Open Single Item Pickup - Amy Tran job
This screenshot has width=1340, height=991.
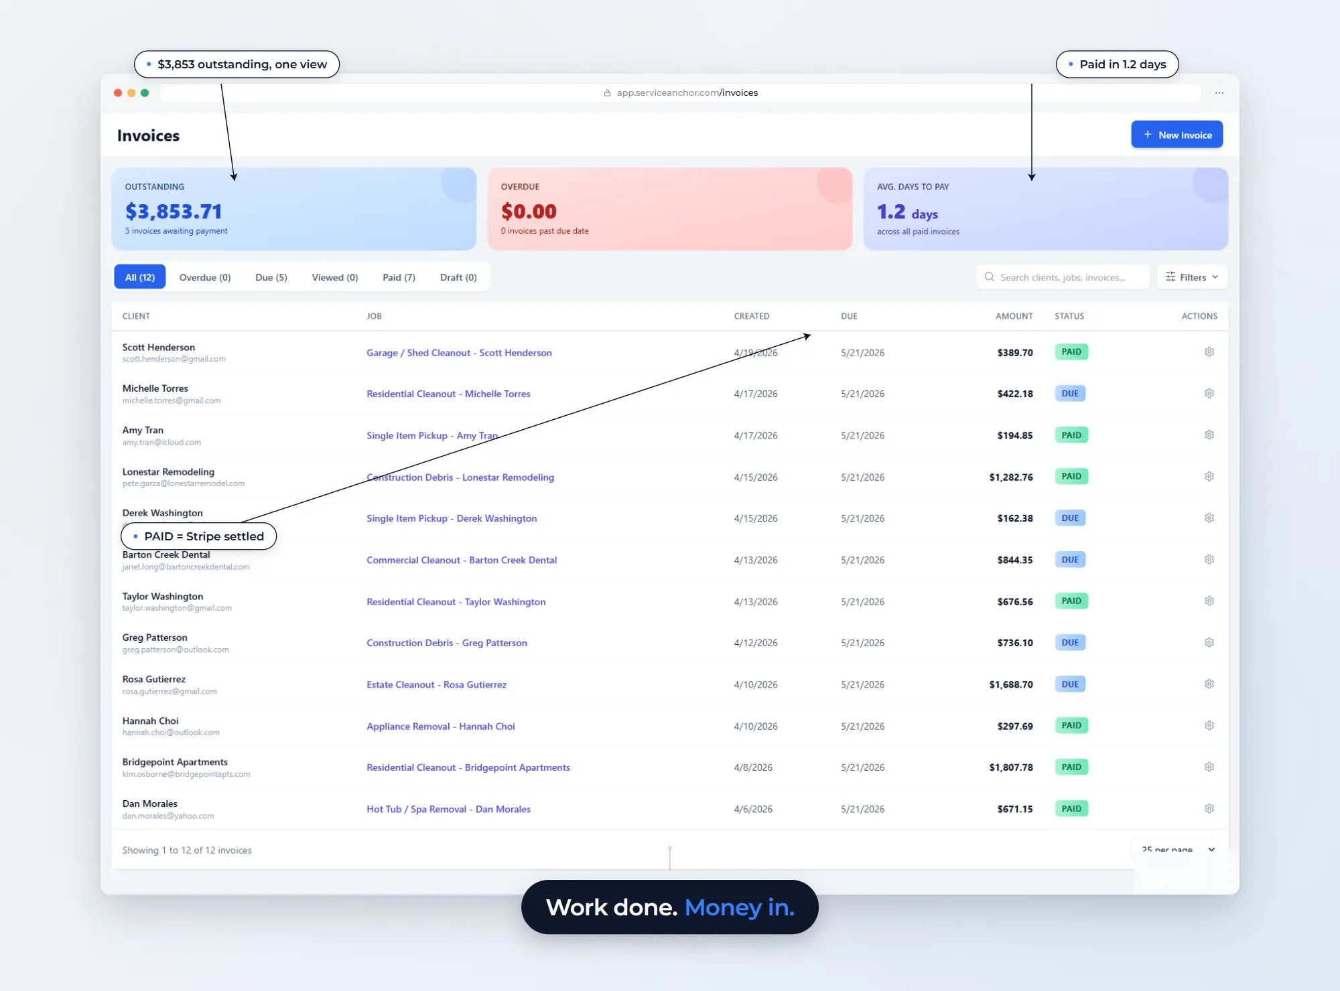pyautogui.click(x=432, y=435)
